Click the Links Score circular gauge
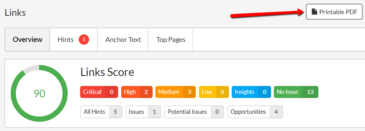Screen dimensions: 365x131 39,94
